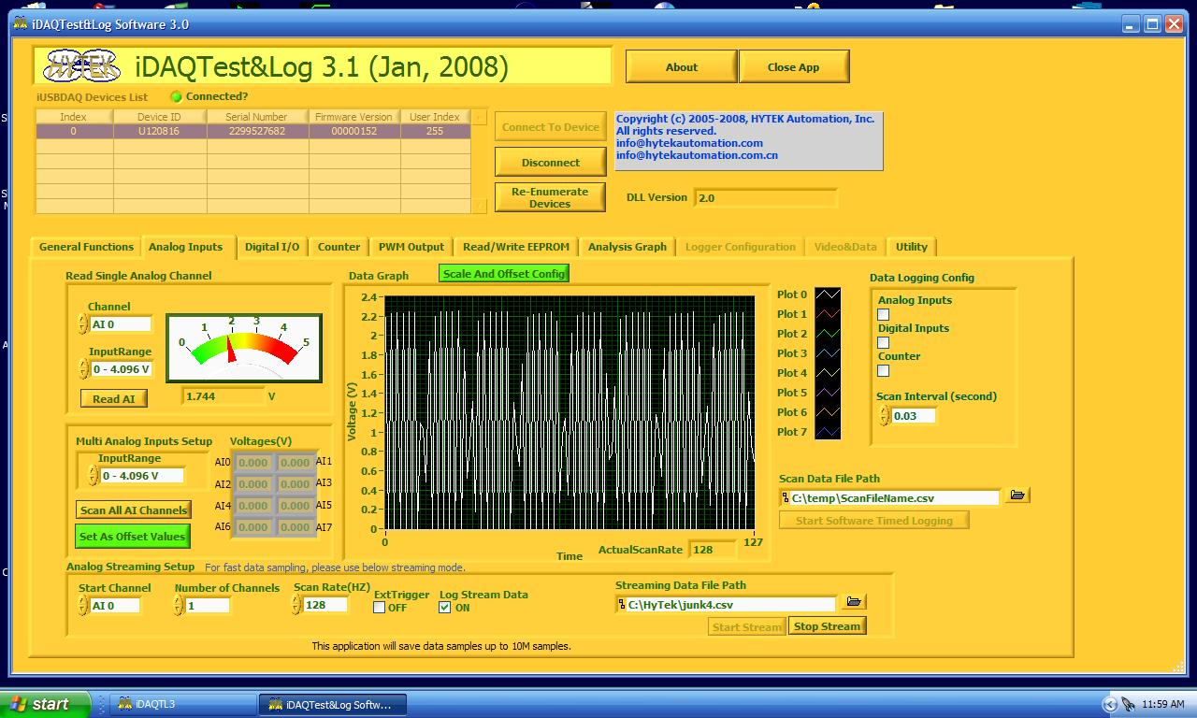This screenshot has height=718, width=1197.
Task: Click the Close App button
Action: 793,67
